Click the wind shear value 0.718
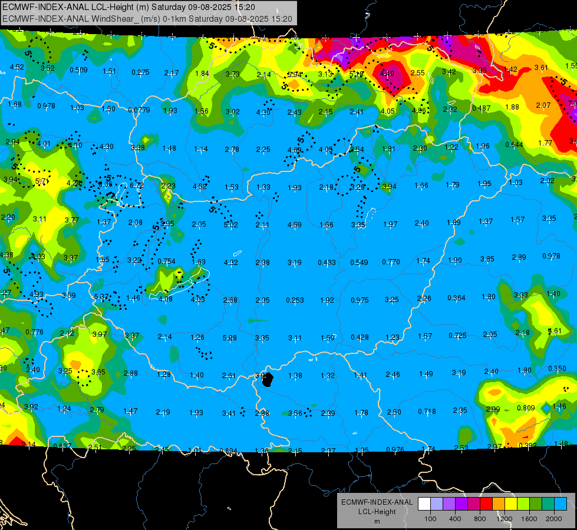The height and width of the screenshot is (530, 577). (427, 411)
